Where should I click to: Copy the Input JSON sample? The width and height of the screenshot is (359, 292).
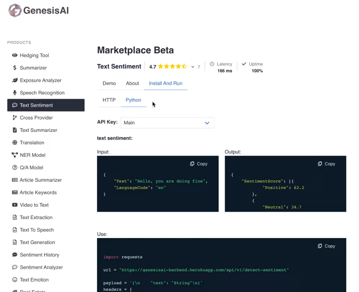(x=199, y=164)
